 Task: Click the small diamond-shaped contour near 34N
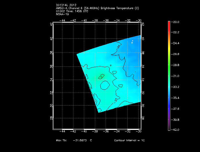pyautogui.click(x=101, y=77)
